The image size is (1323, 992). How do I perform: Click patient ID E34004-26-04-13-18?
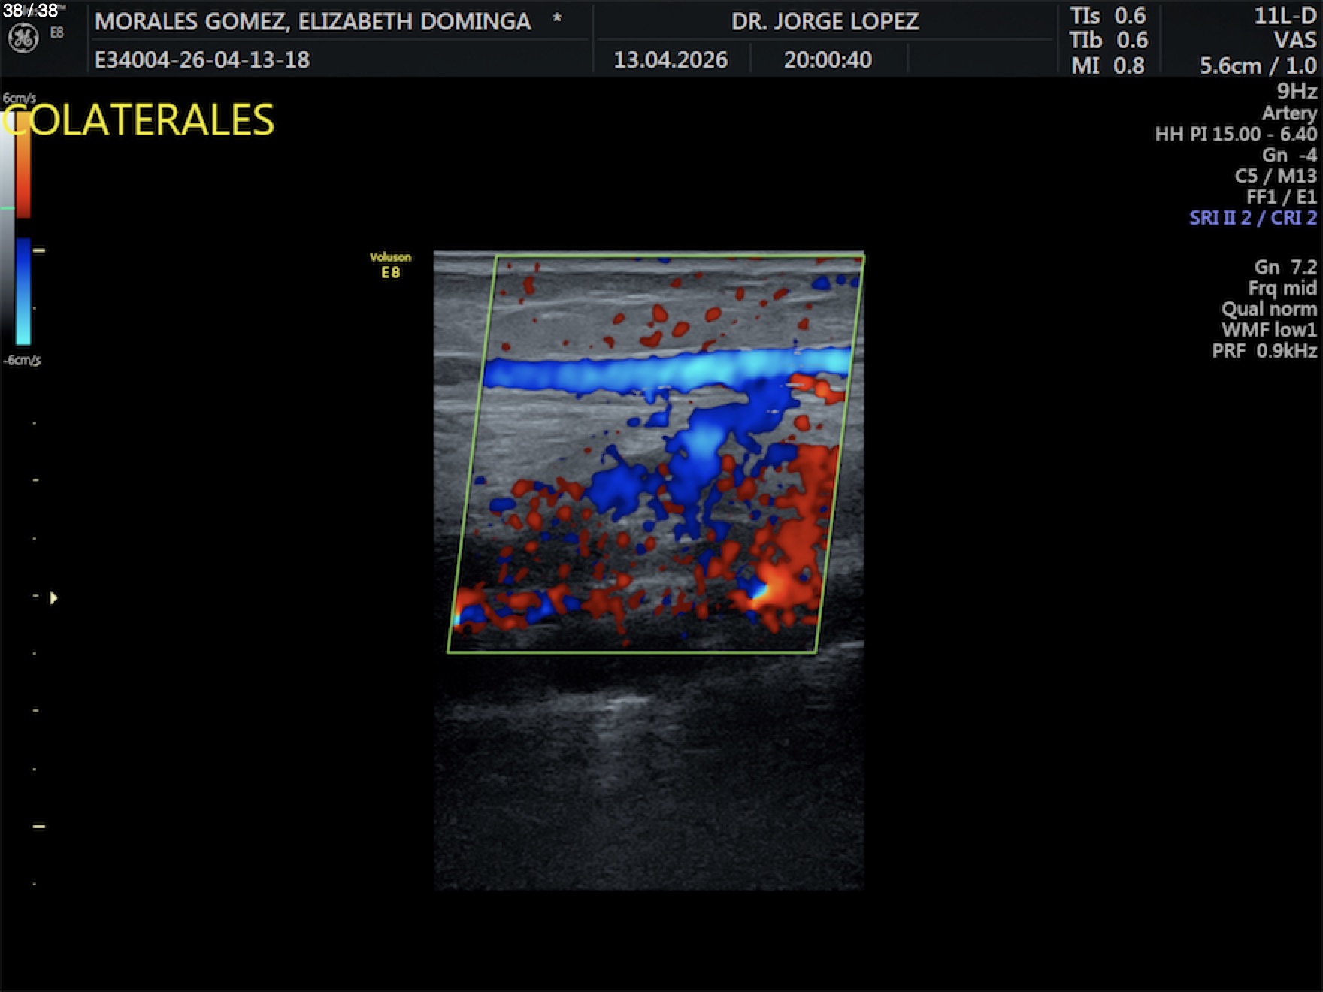coord(202,60)
